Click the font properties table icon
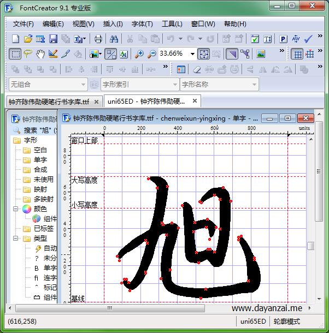329x333 pixels. click(40, 39)
